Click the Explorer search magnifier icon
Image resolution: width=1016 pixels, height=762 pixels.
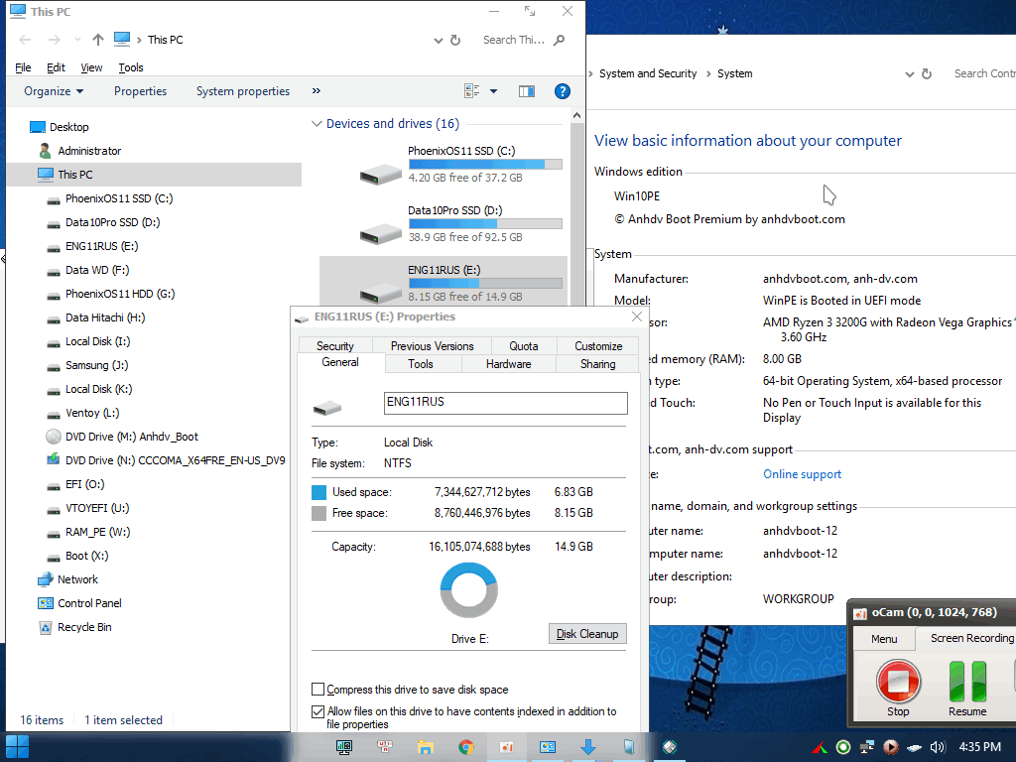coord(560,40)
